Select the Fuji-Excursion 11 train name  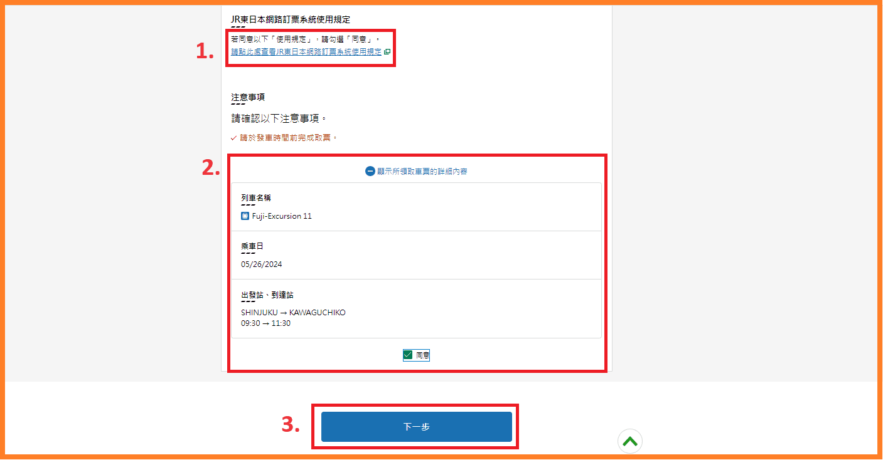[x=282, y=216]
